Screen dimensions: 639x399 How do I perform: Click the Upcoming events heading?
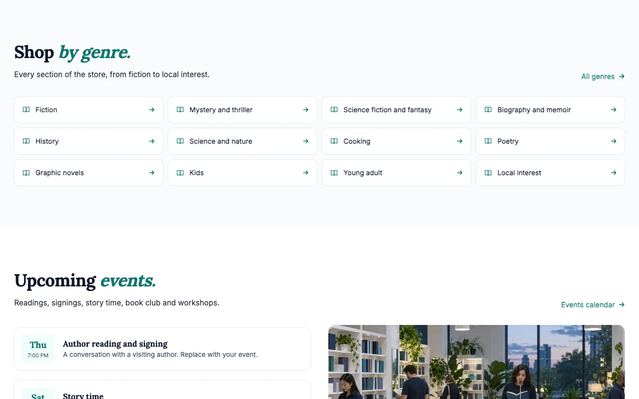click(x=85, y=281)
